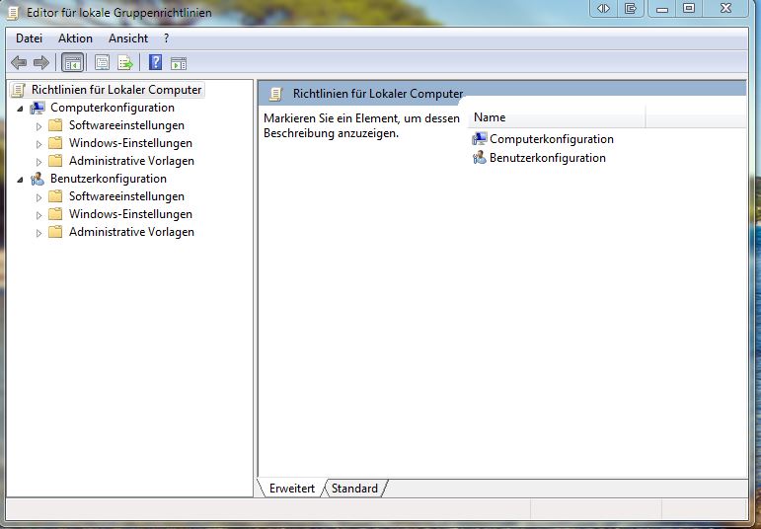Click folder icon of Softwareeinstellungen under Computerkonfiguration
This screenshot has width=761, height=529.
[x=56, y=125]
